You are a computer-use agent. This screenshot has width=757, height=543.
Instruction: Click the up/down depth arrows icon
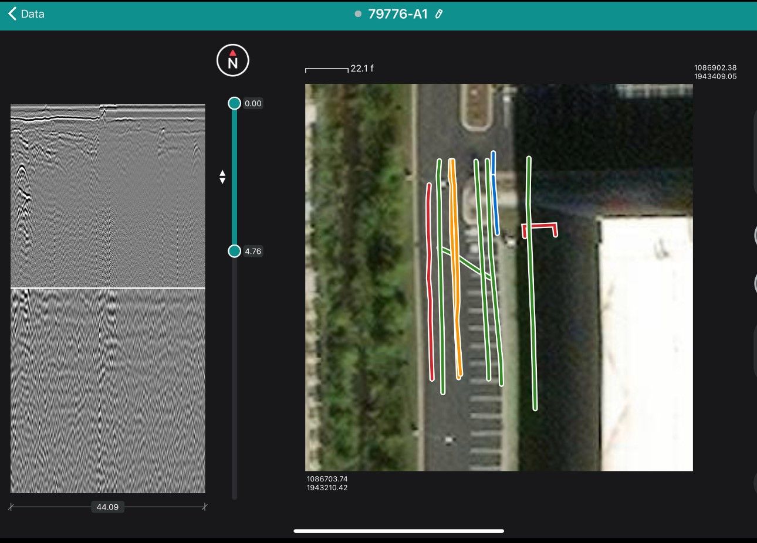(222, 177)
